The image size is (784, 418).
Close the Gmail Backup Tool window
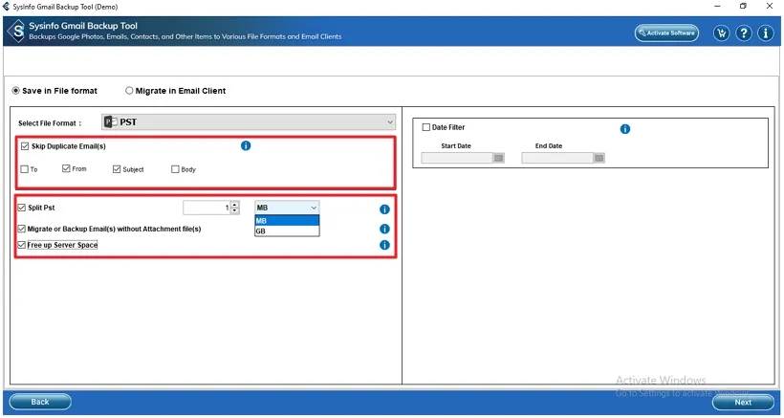(x=770, y=7)
